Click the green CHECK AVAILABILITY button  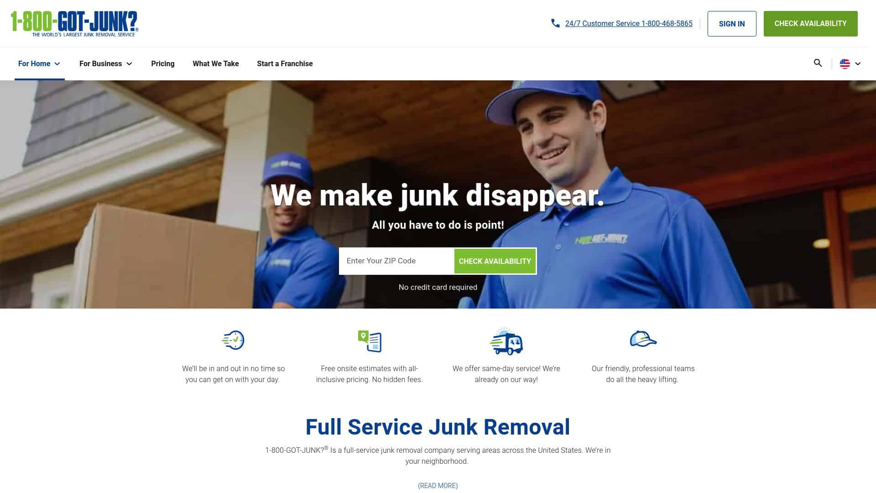(495, 261)
